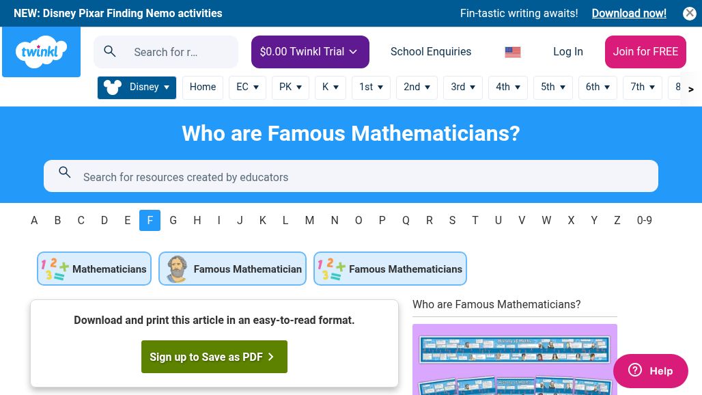Image resolution: width=702 pixels, height=395 pixels.
Task: Focus the resources search input field
Action: pos(362,177)
